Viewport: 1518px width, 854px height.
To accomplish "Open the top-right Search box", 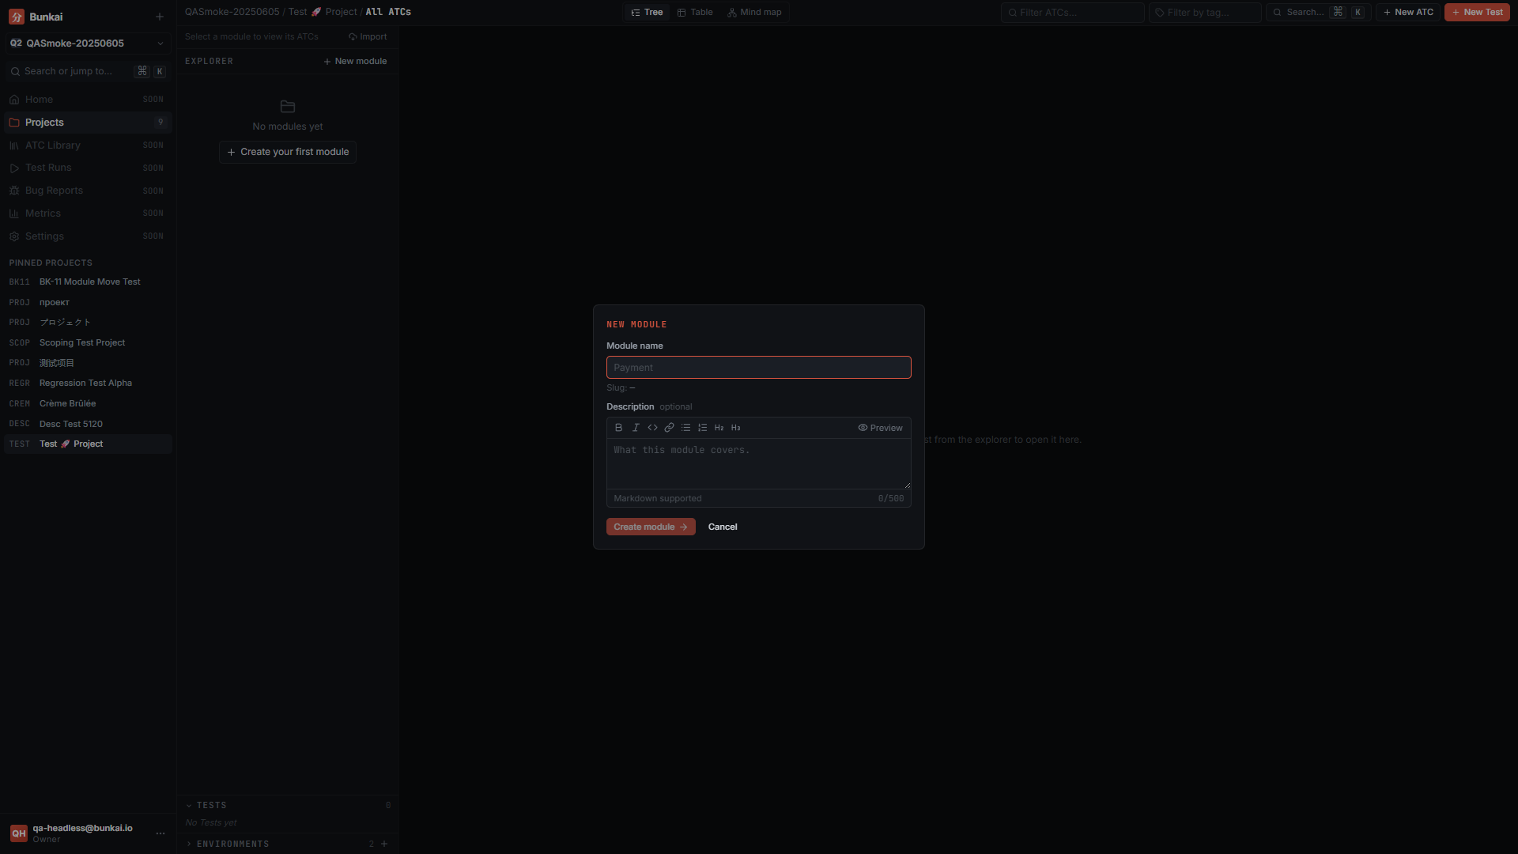I will click(1319, 13).
